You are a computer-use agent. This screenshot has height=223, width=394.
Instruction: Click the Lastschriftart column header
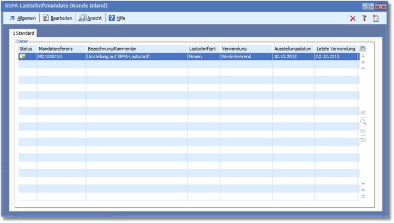202,49
